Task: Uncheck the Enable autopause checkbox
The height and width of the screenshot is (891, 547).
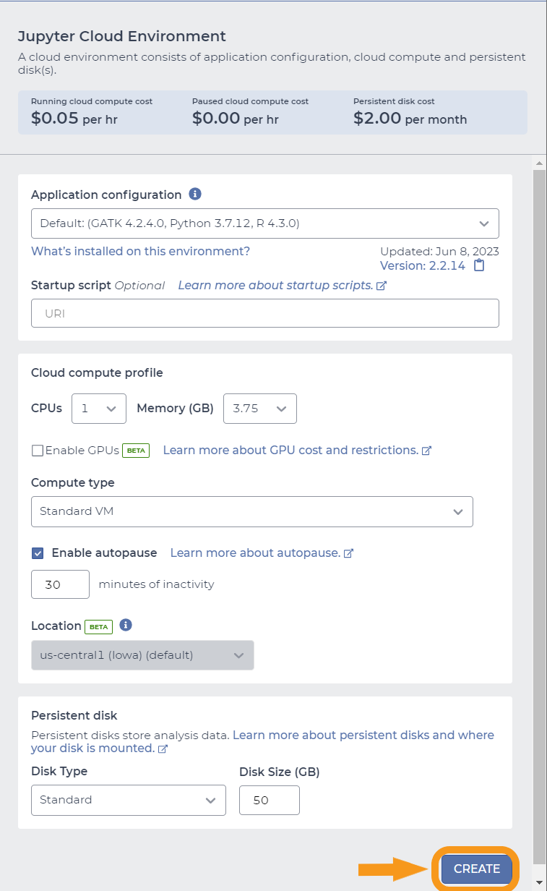Action: pyautogui.click(x=38, y=553)
